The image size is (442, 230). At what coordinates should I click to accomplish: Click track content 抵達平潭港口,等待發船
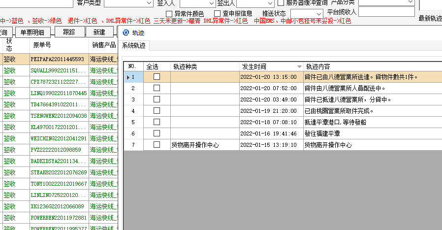[336, 122]
